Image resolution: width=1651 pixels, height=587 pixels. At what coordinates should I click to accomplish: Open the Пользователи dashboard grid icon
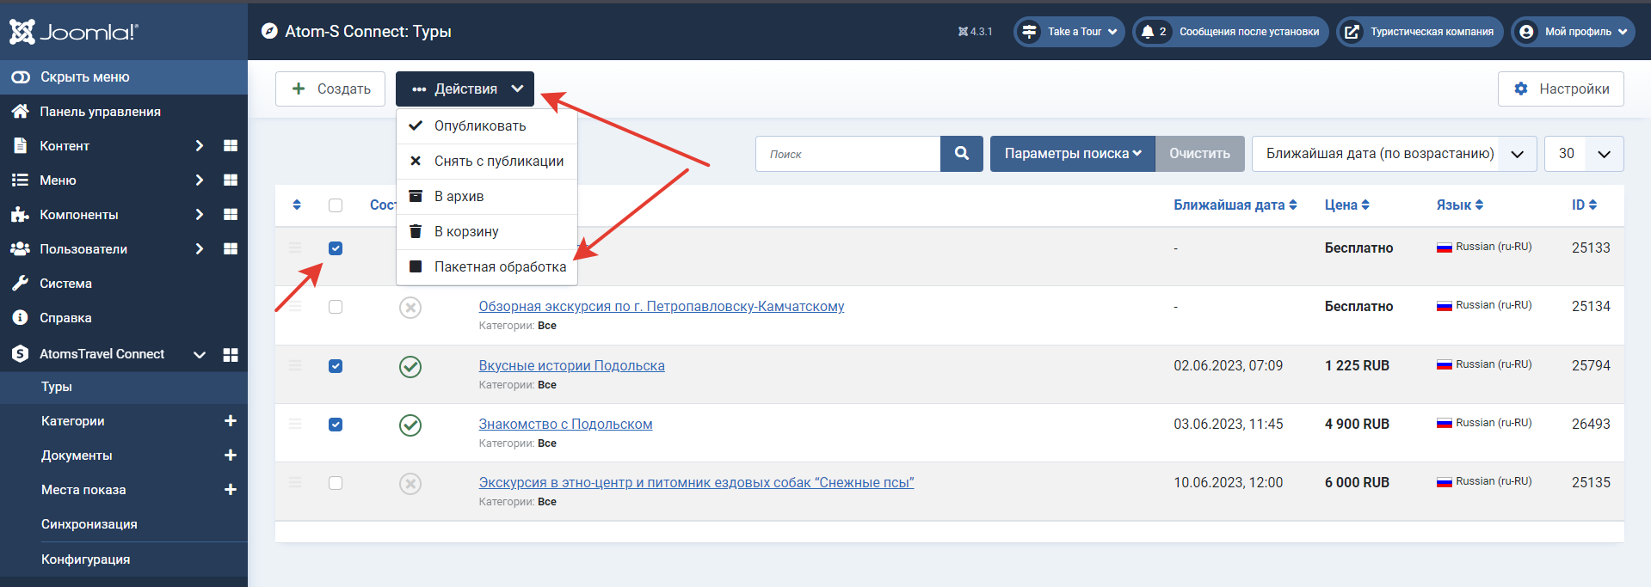(231, 249)
